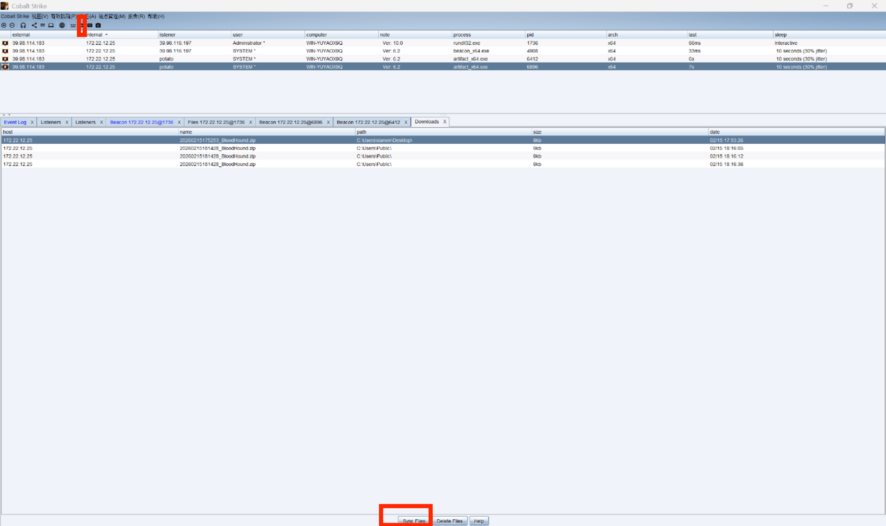Sort sessions by pid column header

530,35
